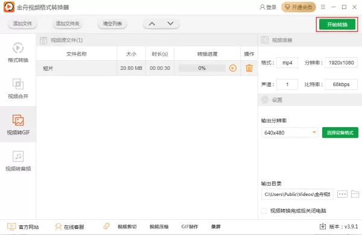This screenshot has width=362, height=235.
Task: Click the 20.80 MB size cell
Action: (x=131, y=68)
